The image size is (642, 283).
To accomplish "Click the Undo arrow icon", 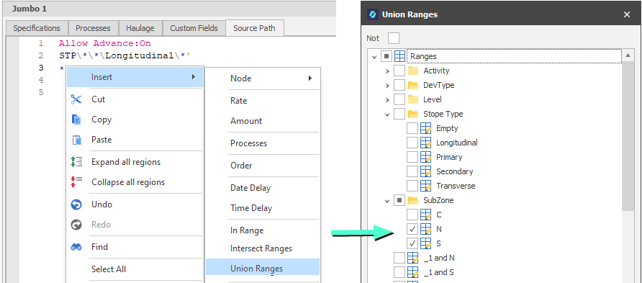I will [x=76, y=205].
